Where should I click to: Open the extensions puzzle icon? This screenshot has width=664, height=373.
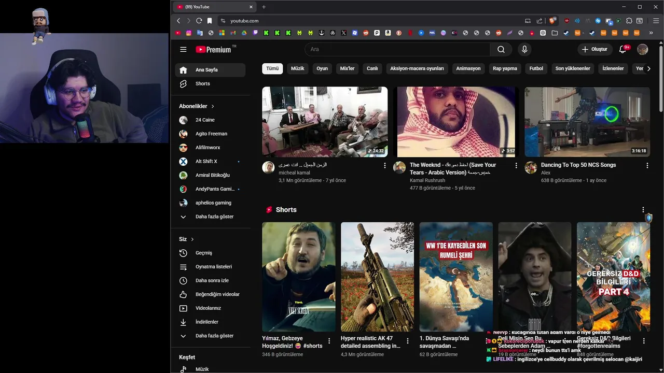point(629,21)
